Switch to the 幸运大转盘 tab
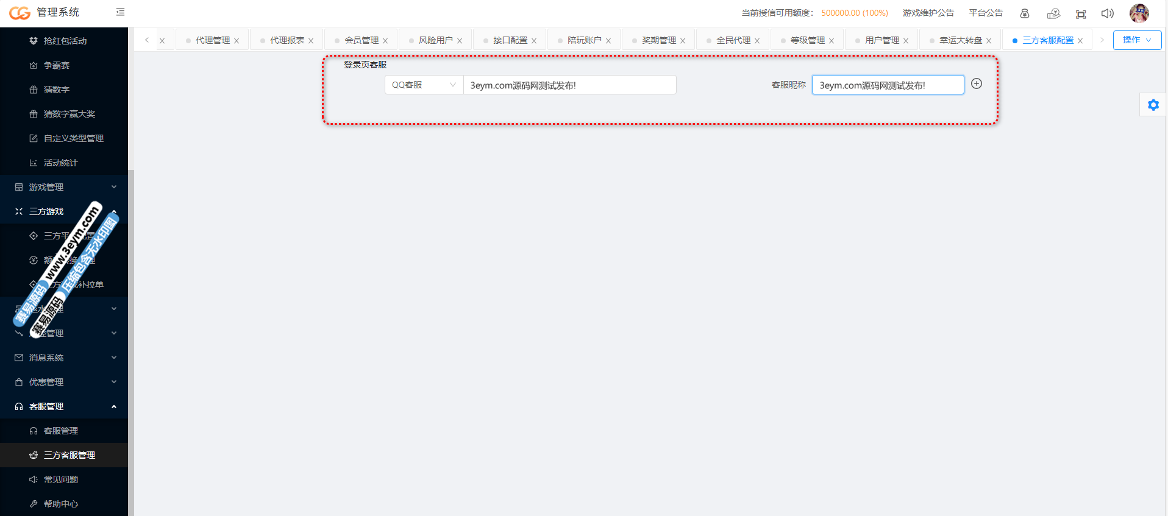This screenshot has width=1168, height=516. [x=960, y=40]
